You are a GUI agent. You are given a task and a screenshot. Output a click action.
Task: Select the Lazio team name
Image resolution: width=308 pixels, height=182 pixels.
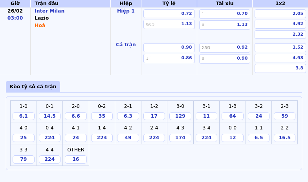(42, 18)
